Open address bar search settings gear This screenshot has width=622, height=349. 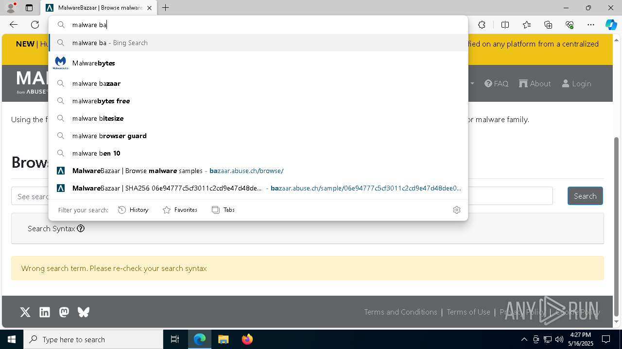[x=457, y=210]
